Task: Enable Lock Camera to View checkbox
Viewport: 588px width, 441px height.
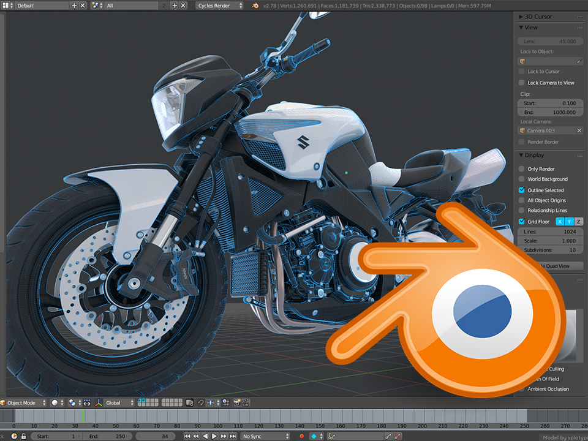Action: pos(521,83)
